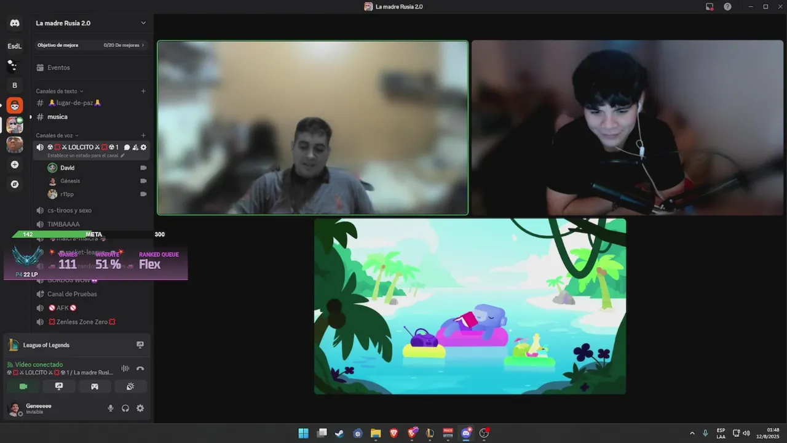Start screen share from voice panel
787x443 pixels.
pos(59,386)
